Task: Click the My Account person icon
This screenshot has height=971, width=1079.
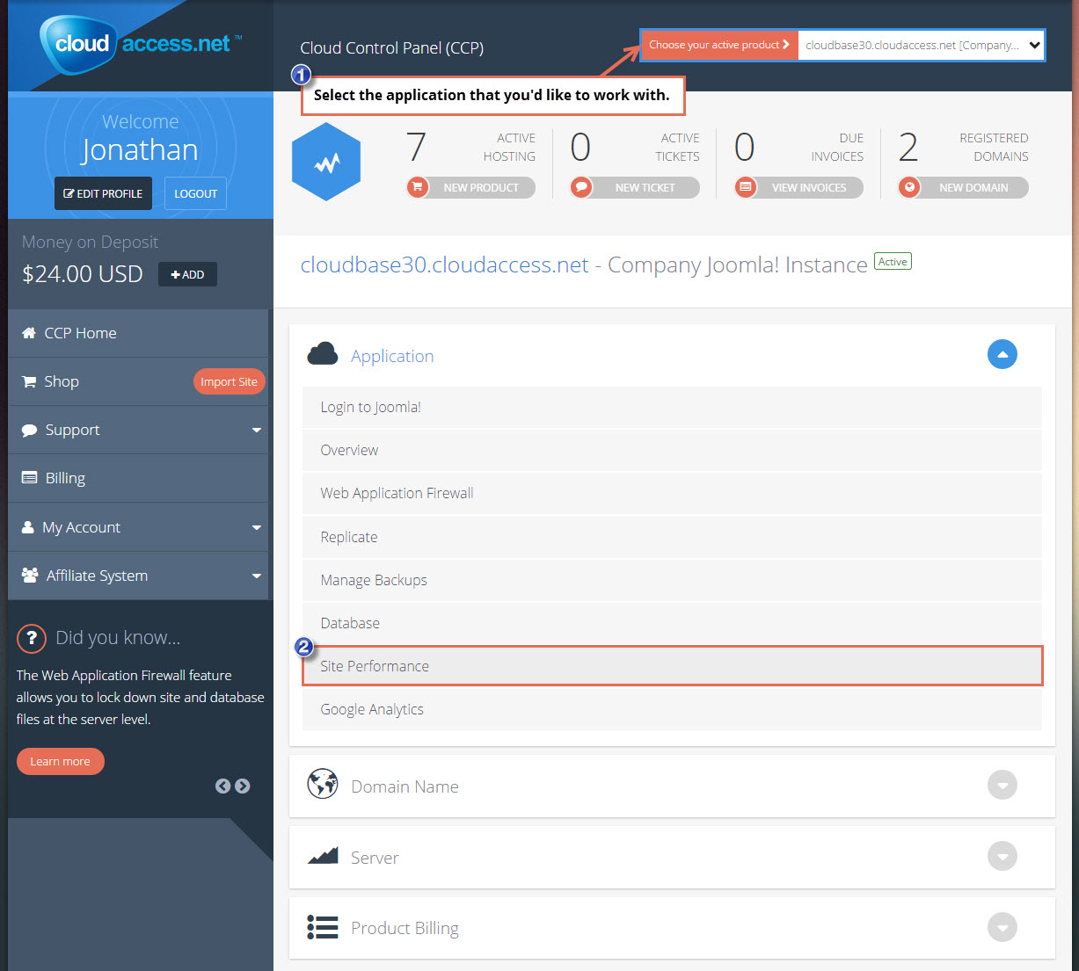Action: click(27, 527)
